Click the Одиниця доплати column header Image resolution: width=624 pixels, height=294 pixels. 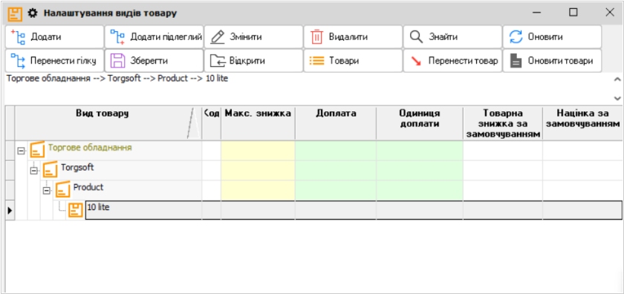click(x=420, y=123)
